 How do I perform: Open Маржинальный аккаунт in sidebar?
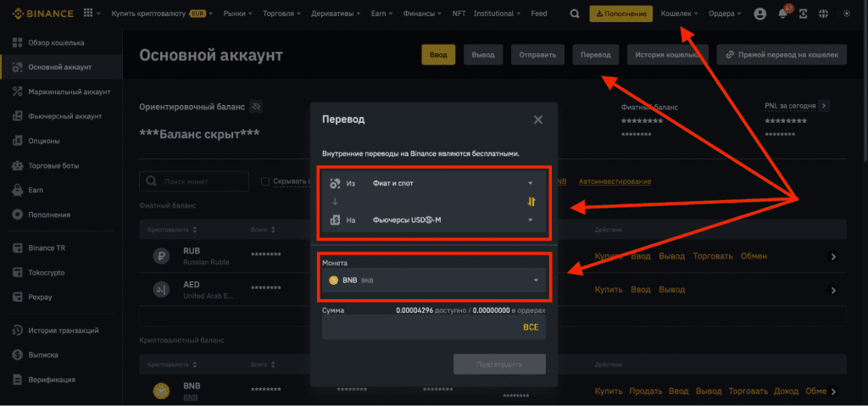(x=61, y=92)
